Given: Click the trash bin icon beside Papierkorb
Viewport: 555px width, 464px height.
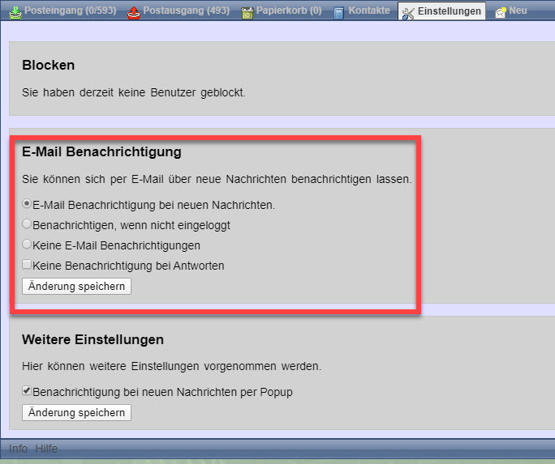Looking at the screenshot, I should [247, 12].
